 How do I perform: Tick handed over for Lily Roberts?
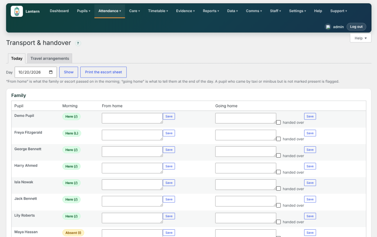(x=278, y=222)
